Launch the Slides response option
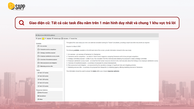Screen dimensions: 194x109 [x=50, y=99]
